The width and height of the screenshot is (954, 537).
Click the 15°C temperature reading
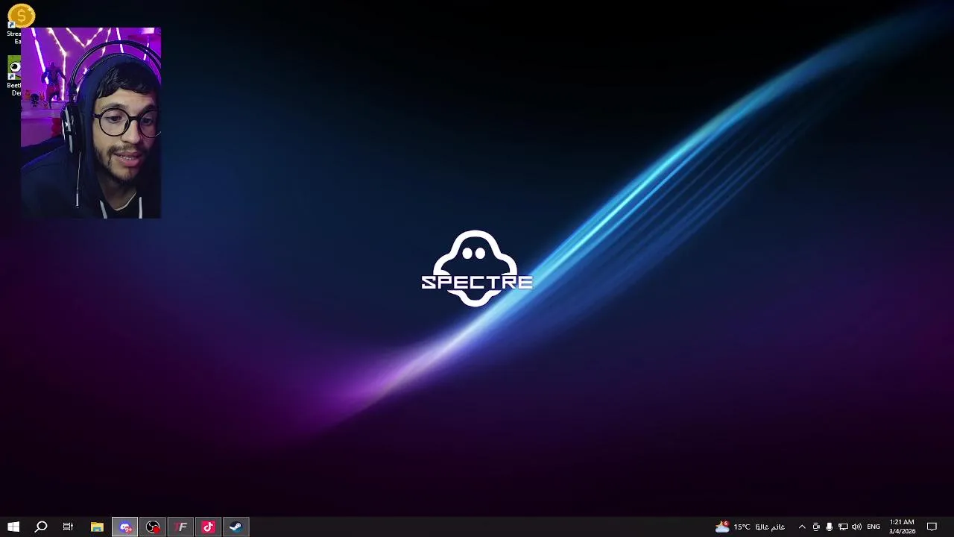[742, 527]
